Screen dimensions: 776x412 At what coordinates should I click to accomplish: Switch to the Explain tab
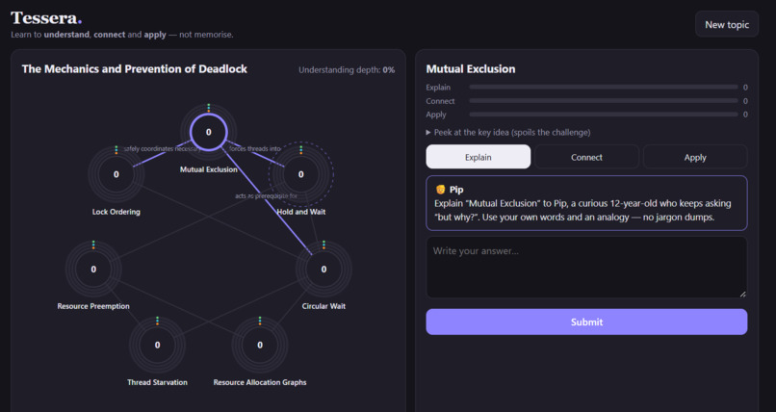[x=479, y=157]
